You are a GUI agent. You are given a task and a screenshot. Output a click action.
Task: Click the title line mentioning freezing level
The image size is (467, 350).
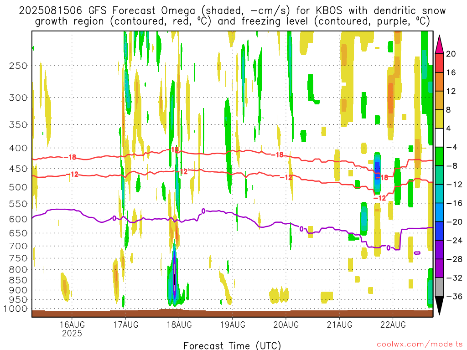232,21
